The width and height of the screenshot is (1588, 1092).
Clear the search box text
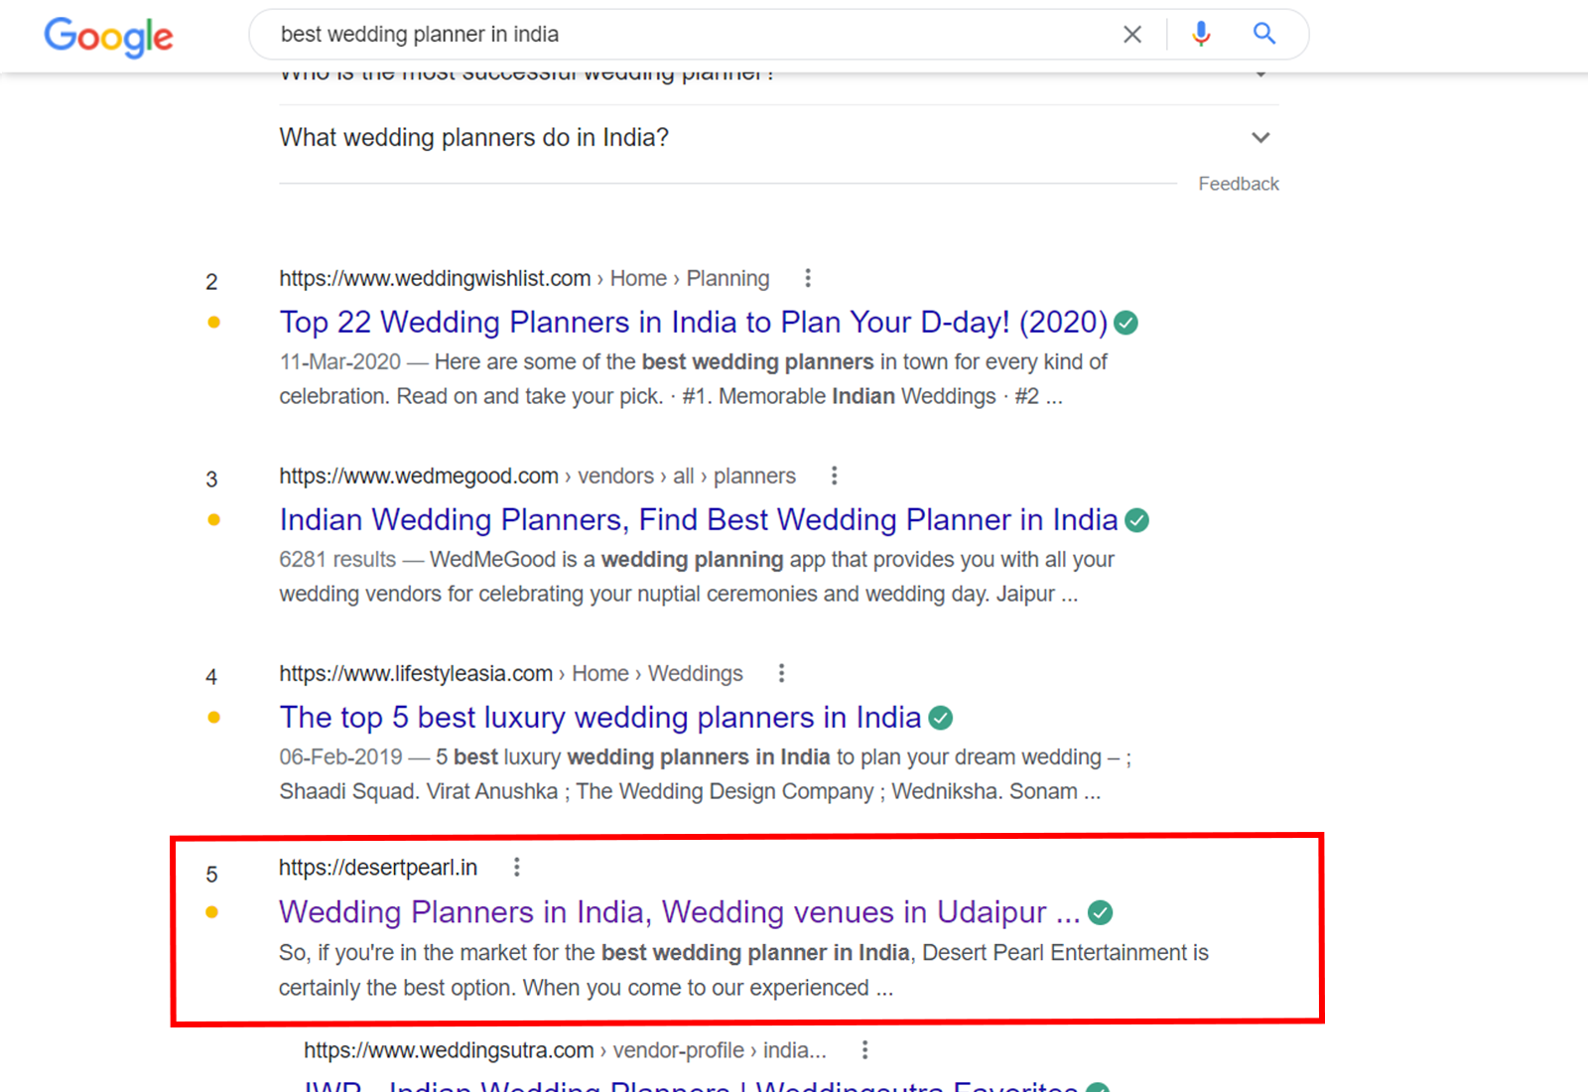tap(1131, 35)
